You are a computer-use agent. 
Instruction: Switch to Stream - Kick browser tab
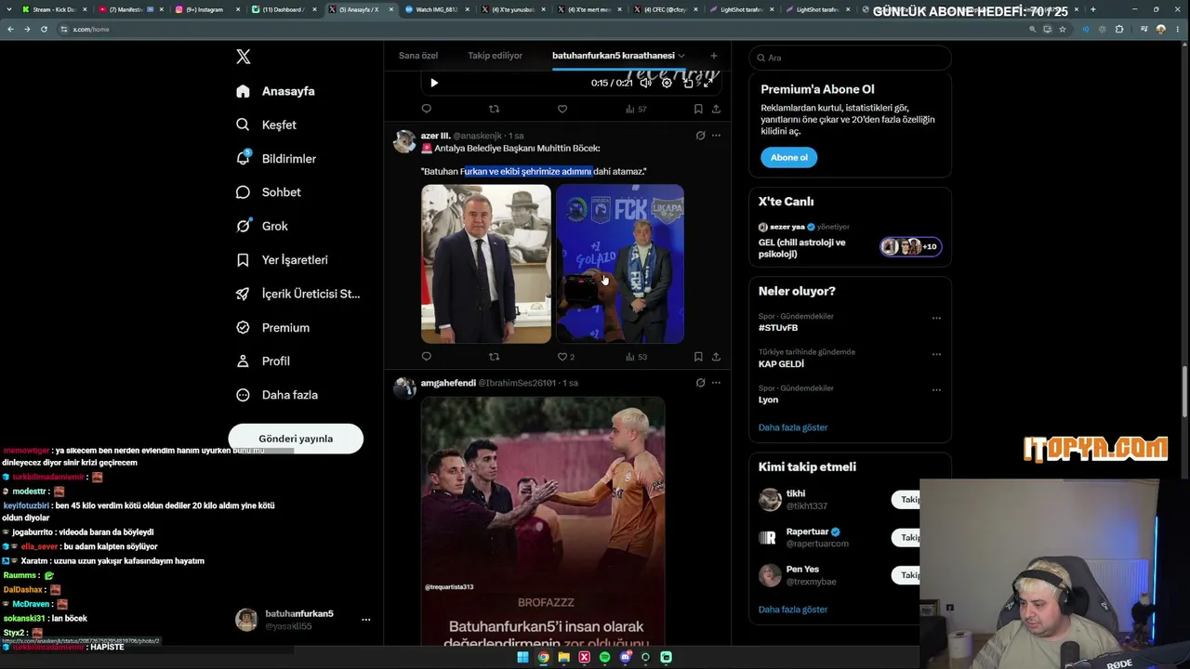pos(54,9)
